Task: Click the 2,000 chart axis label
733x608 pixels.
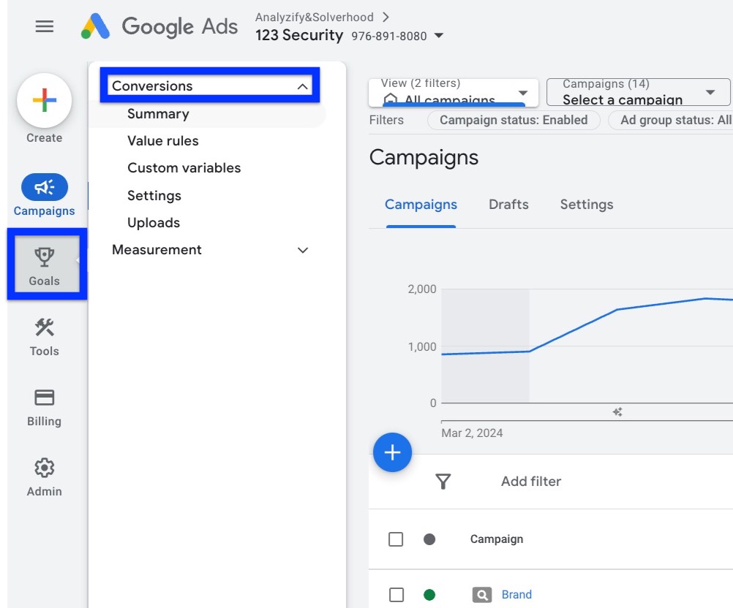Action: point(422,289)
